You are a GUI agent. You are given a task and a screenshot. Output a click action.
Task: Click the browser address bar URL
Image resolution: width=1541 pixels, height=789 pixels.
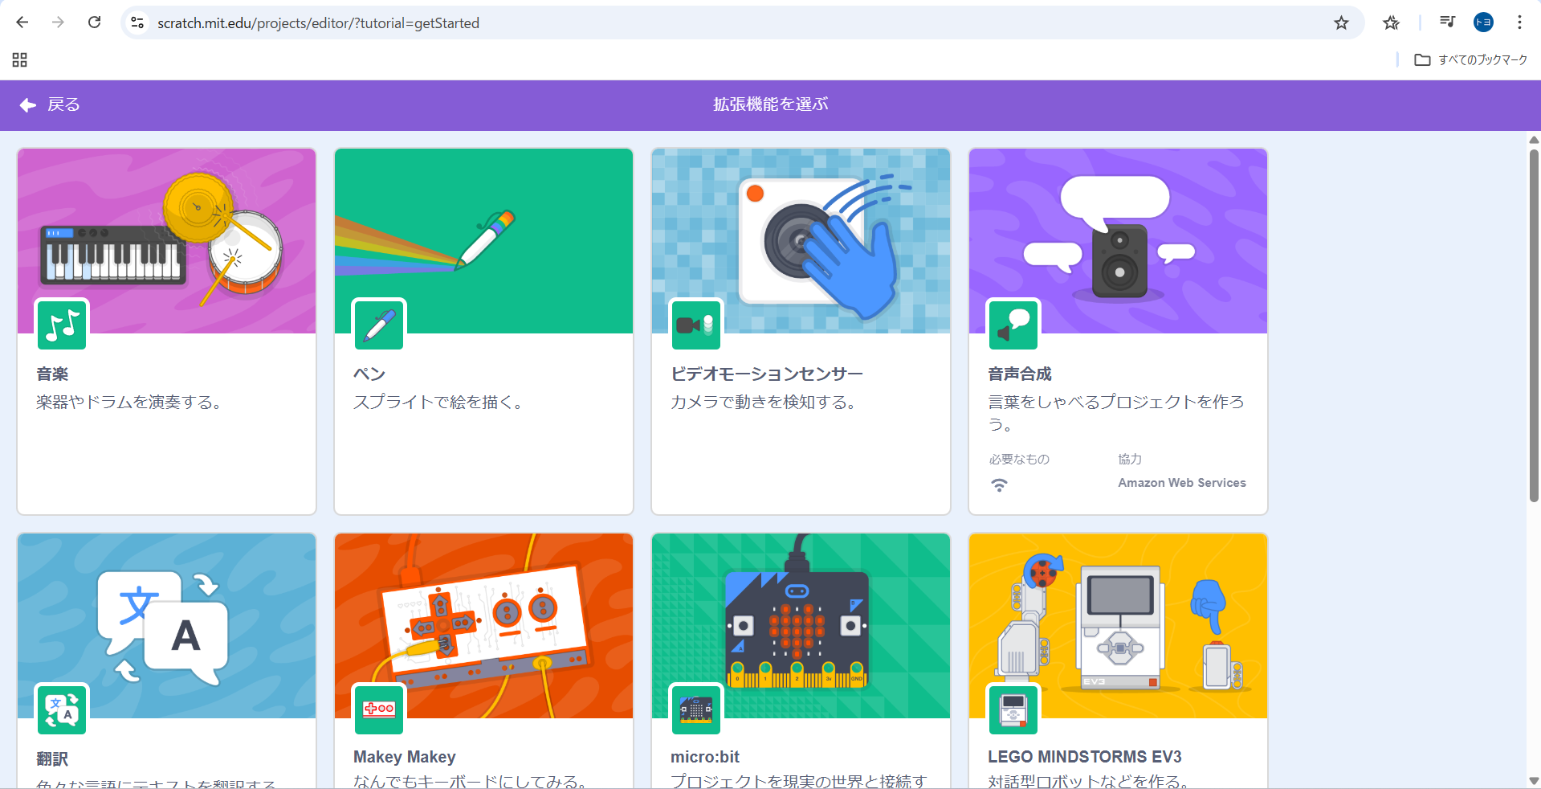318,23
